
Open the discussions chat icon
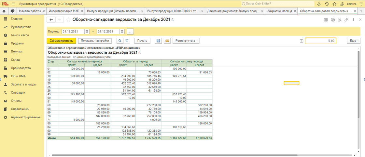tap(12, 11)
